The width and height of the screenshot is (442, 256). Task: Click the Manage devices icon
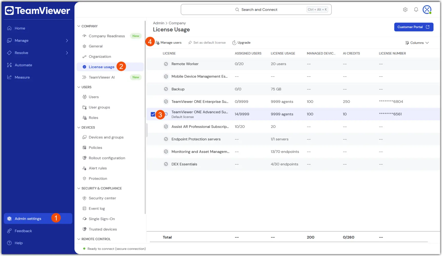coord(9,40)
